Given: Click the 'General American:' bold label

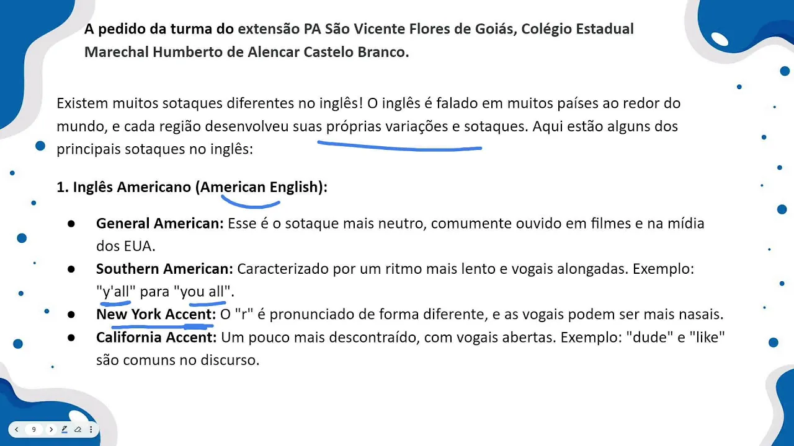Looking at the screenshot, I should coord(159,223).
